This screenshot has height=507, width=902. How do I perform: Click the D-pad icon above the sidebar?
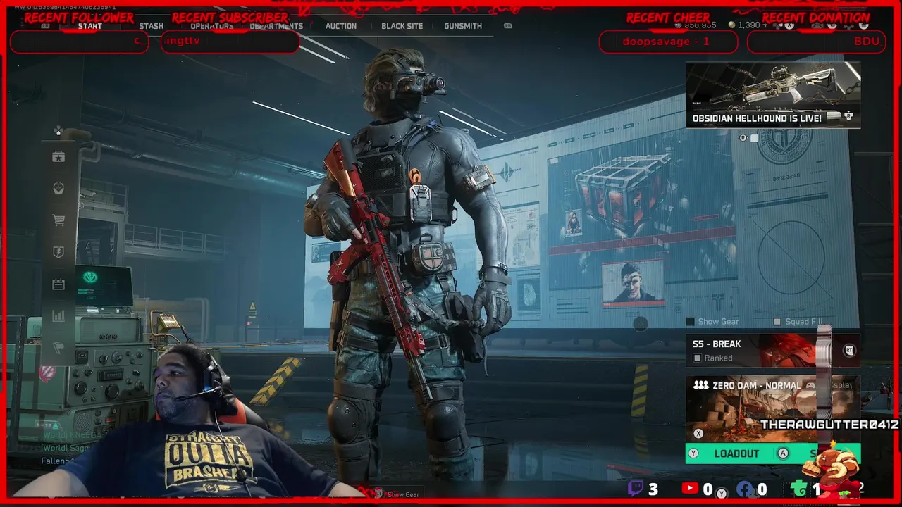coord(58,131)
